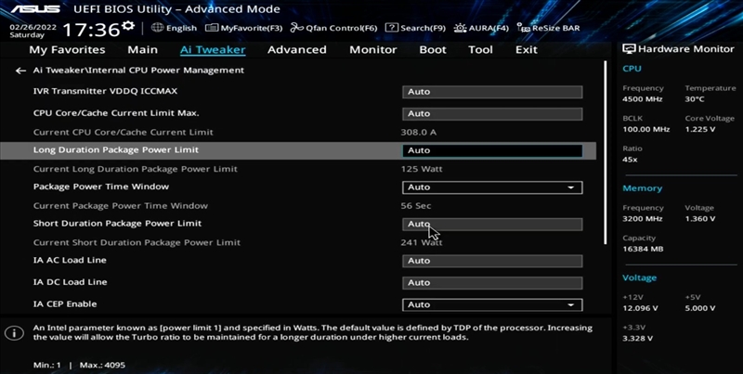The image size is (743, 374).
Task: Open the Advanced tab
Action: [x=296, y=50]
